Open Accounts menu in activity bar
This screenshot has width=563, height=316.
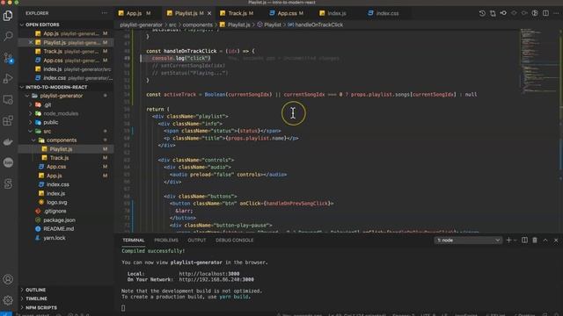pos(8,279)
